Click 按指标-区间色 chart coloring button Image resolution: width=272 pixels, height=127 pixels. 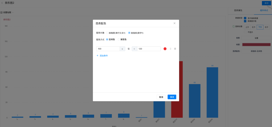click(256, 51)
